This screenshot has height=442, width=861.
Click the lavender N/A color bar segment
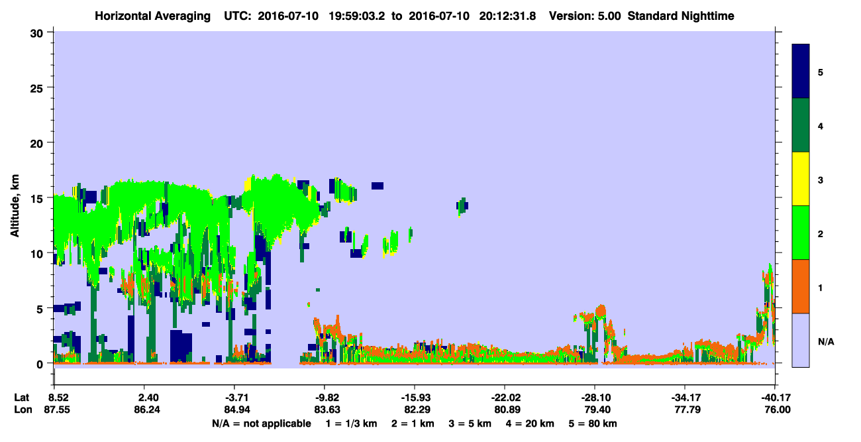[x=801, y=340]
